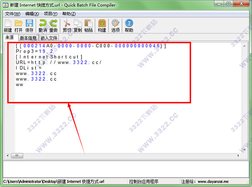Minimize the Quick Batch File Compiler window

pos(219,4)
